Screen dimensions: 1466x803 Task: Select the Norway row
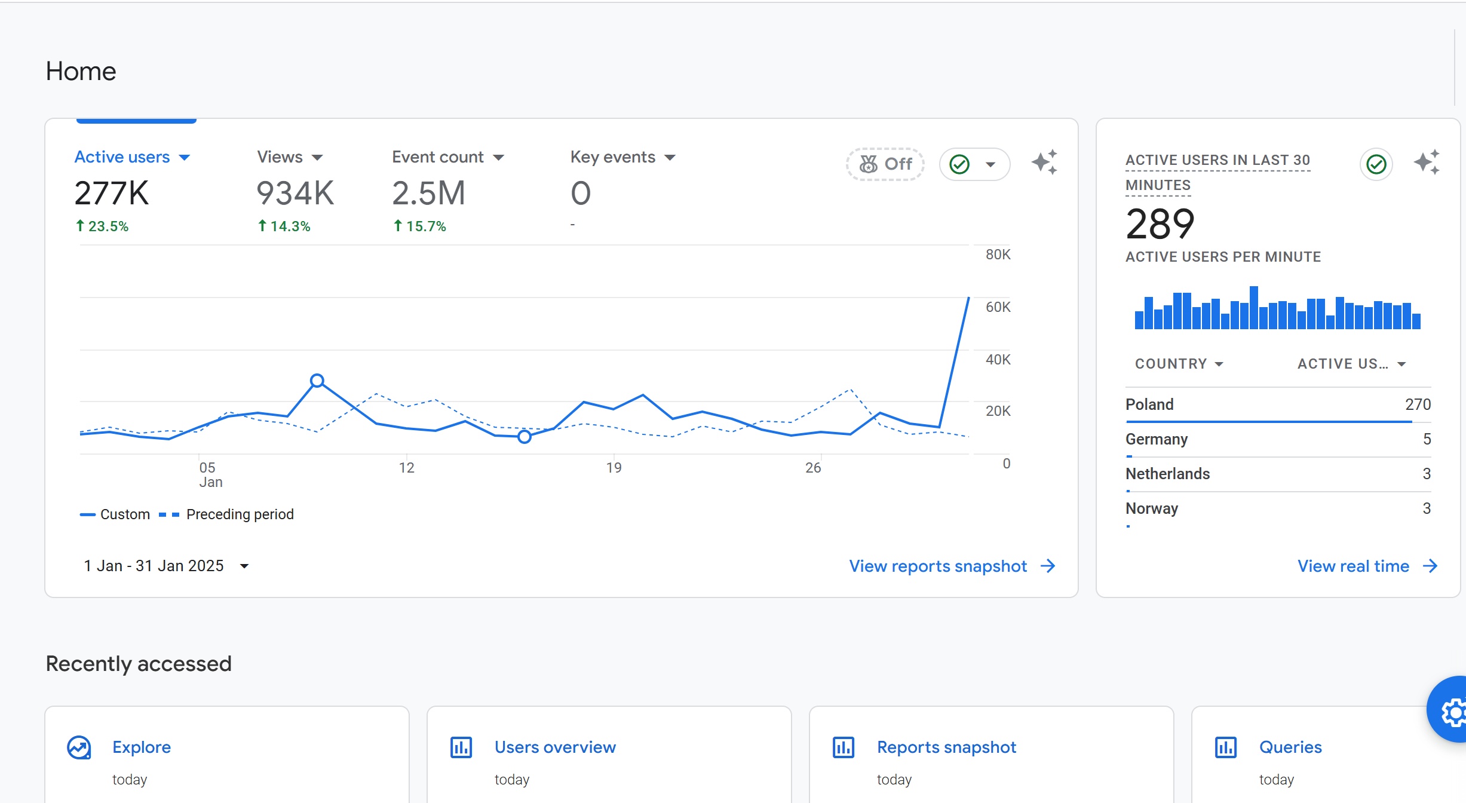(x=1278, y=509)
